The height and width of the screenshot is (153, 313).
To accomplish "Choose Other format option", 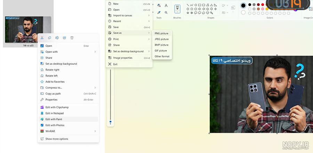I will click(162, 56).
